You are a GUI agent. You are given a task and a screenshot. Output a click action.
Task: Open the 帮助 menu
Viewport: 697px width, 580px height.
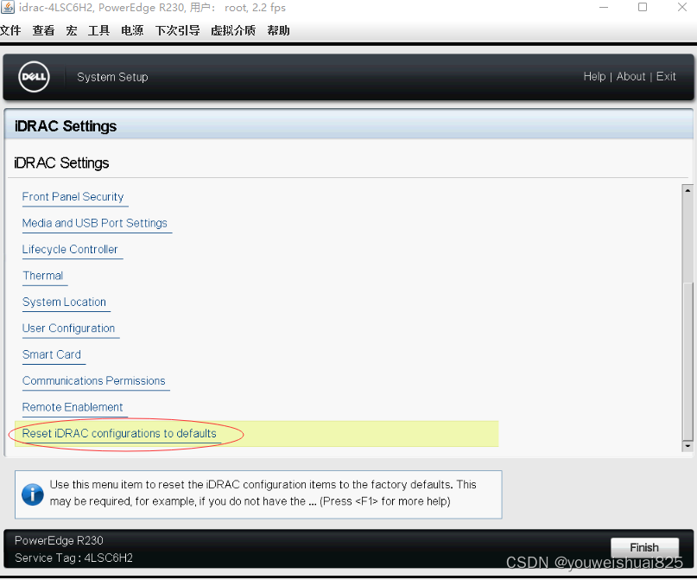pos(278,31)
